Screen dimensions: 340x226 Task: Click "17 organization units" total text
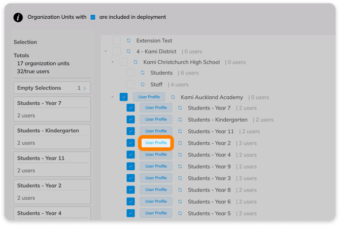click(x=43, y=63)
